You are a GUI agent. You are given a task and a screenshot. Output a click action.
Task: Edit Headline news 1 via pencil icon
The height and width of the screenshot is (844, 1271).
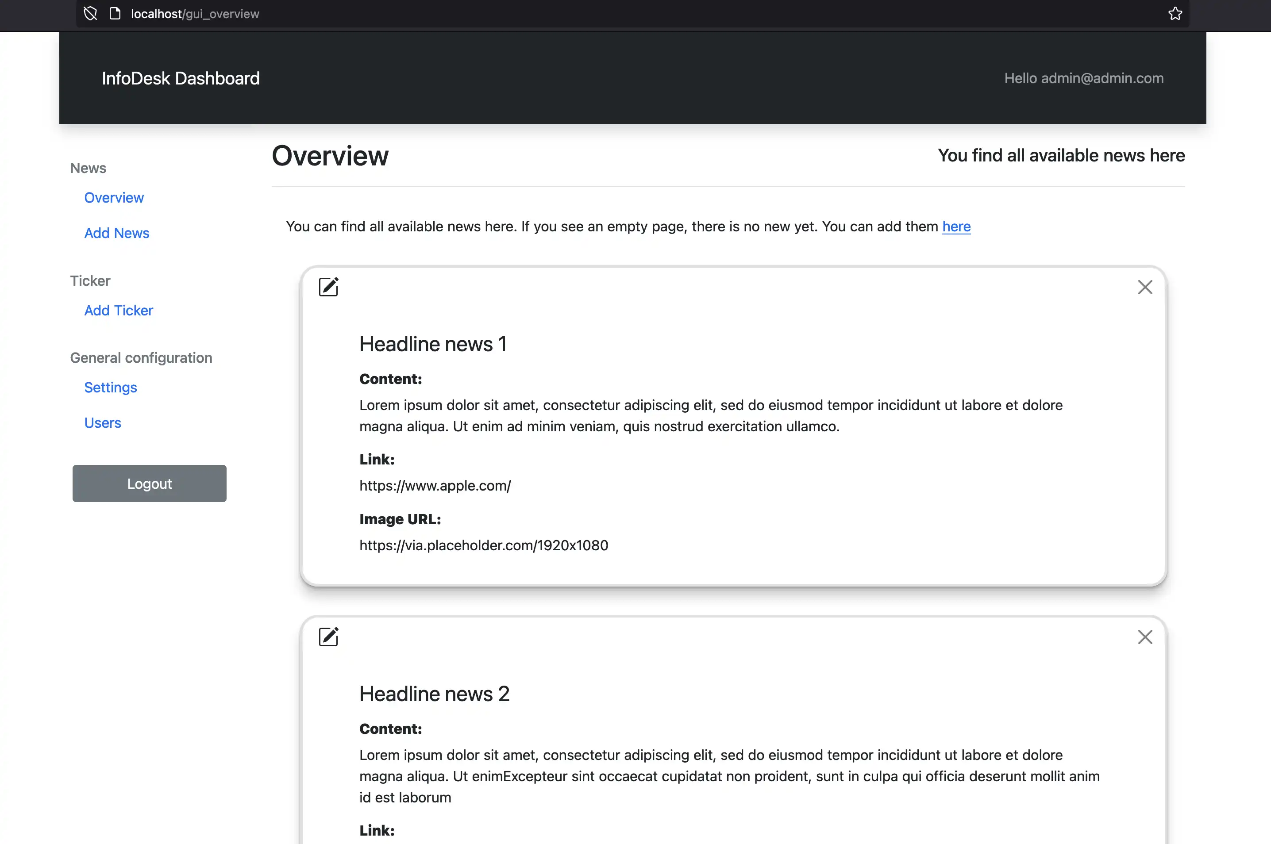click(x=328, y=287)
